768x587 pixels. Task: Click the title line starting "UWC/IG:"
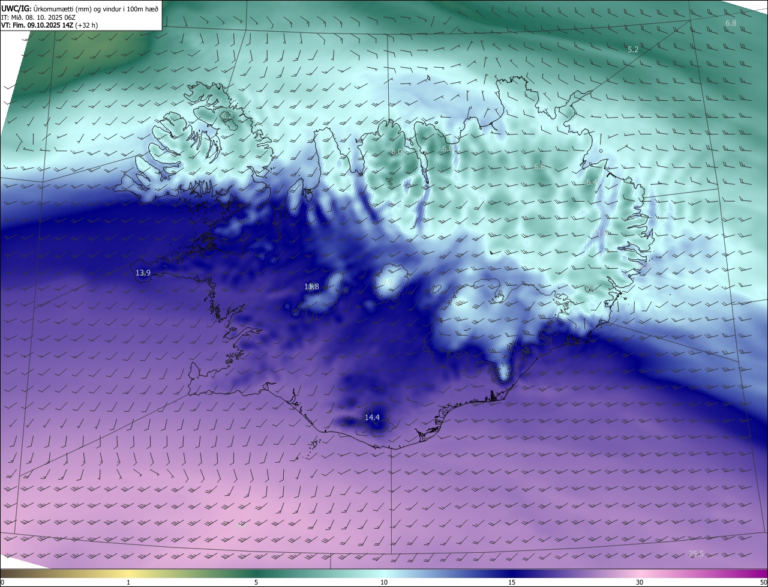[x=80, y=8]
